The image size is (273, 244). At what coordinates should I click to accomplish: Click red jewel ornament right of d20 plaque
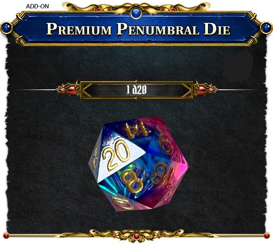(206, 90)
